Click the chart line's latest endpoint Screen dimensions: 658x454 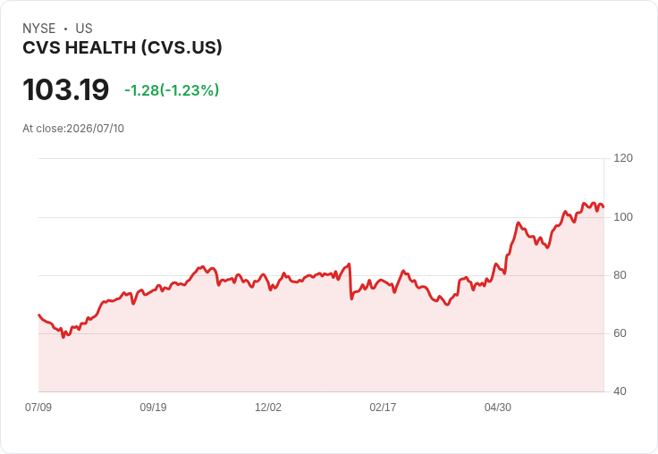click(x=603, y=206)
